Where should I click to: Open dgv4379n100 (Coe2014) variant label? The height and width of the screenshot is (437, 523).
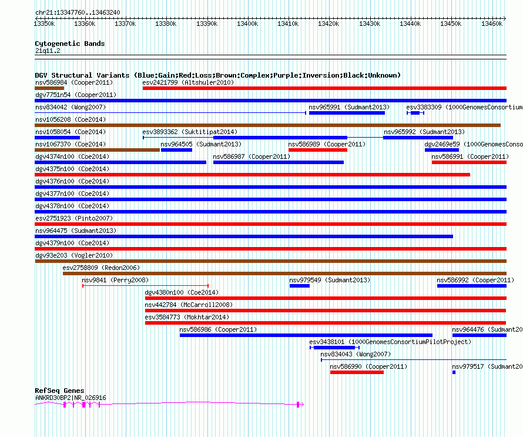[72, 243]
